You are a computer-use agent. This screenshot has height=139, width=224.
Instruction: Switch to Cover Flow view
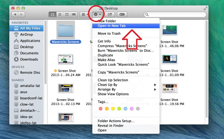point(74,15)
